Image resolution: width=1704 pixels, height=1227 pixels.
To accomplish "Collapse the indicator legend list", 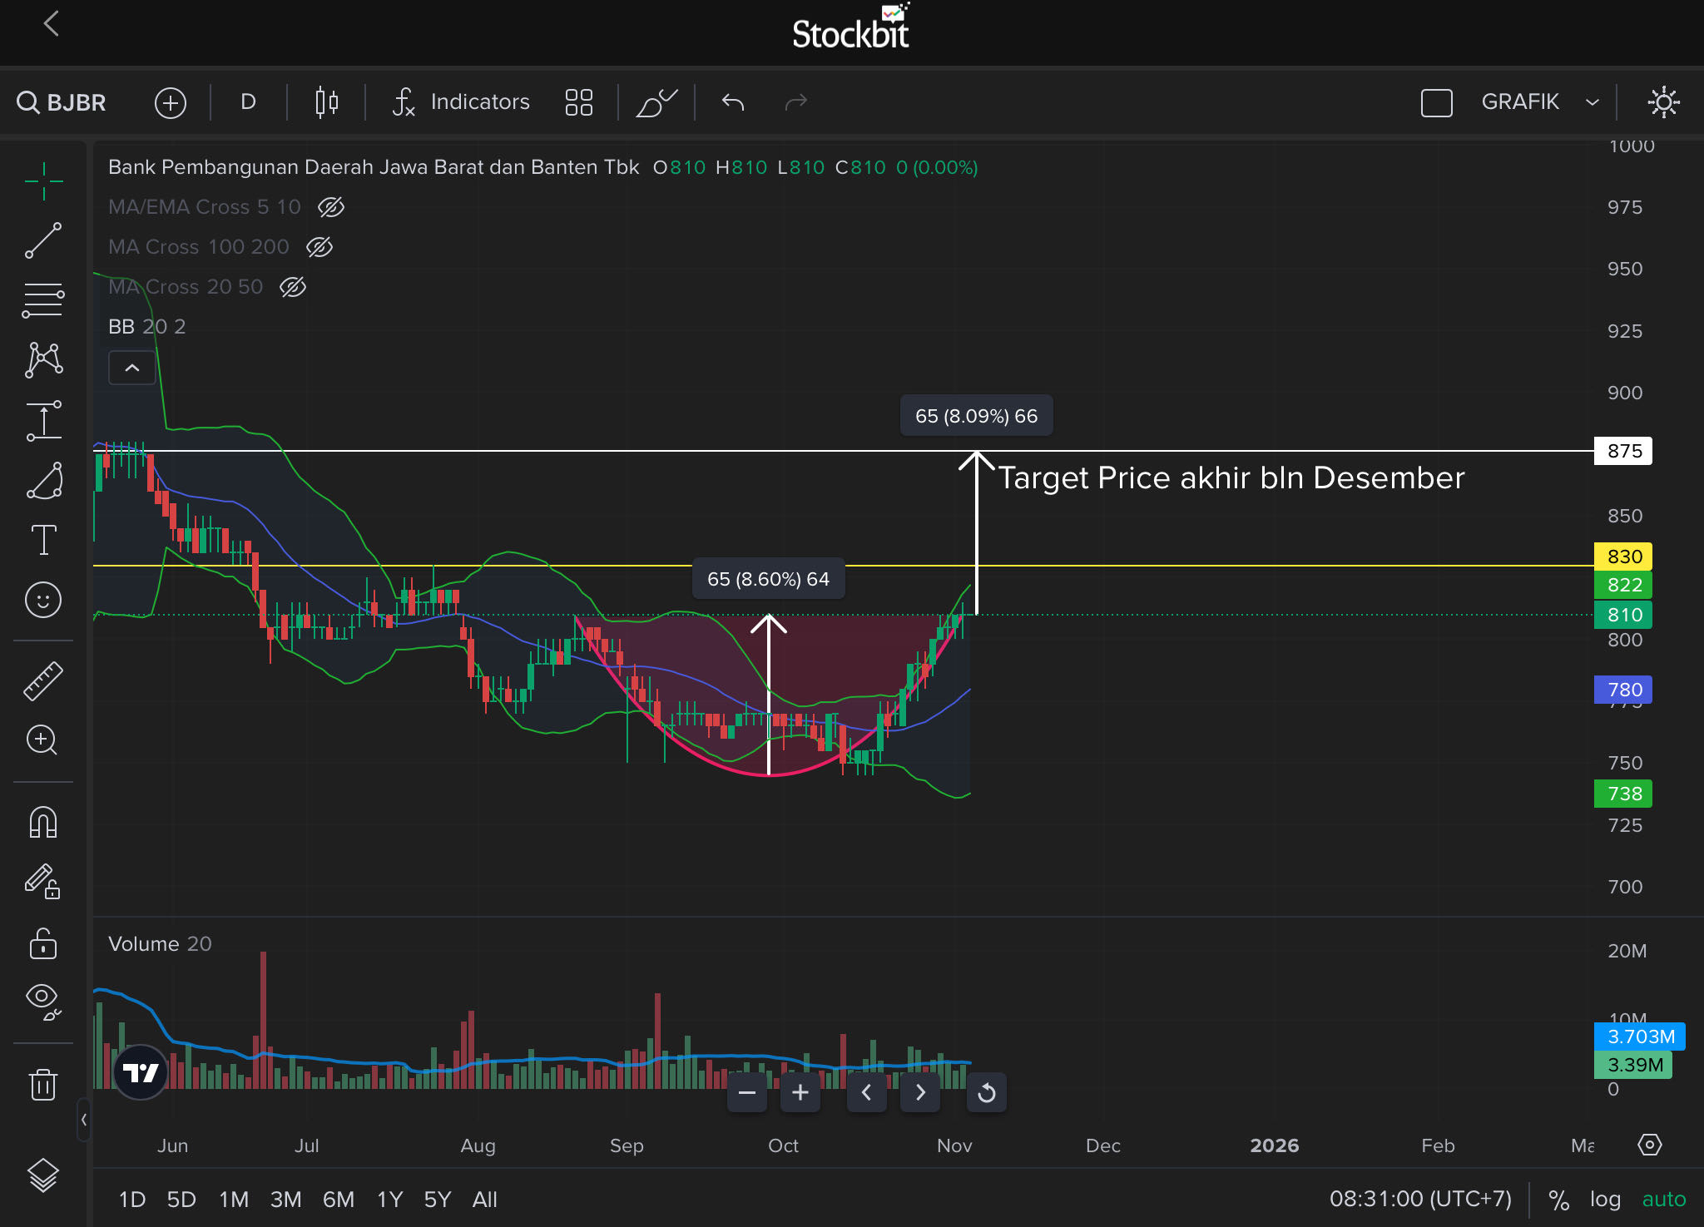I will tap(131, 368).
